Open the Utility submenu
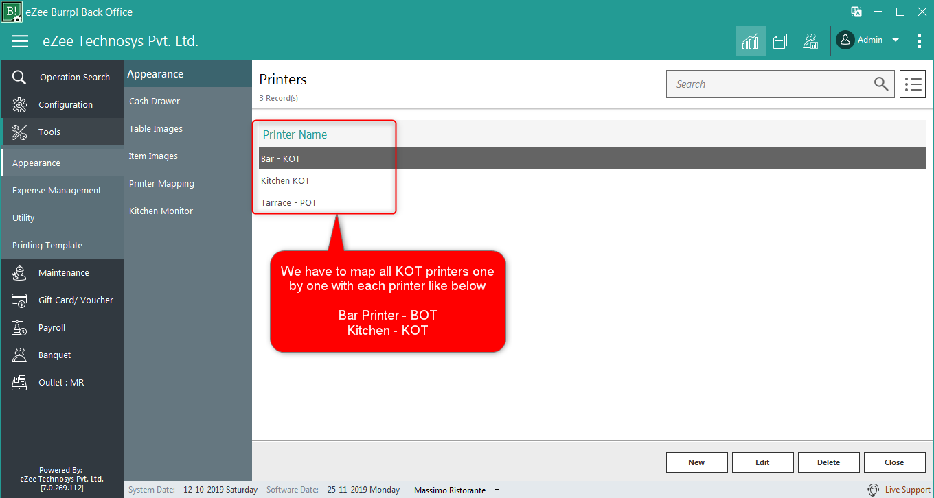This screenshot has height=498, width=934. click(x=23, y=218)
